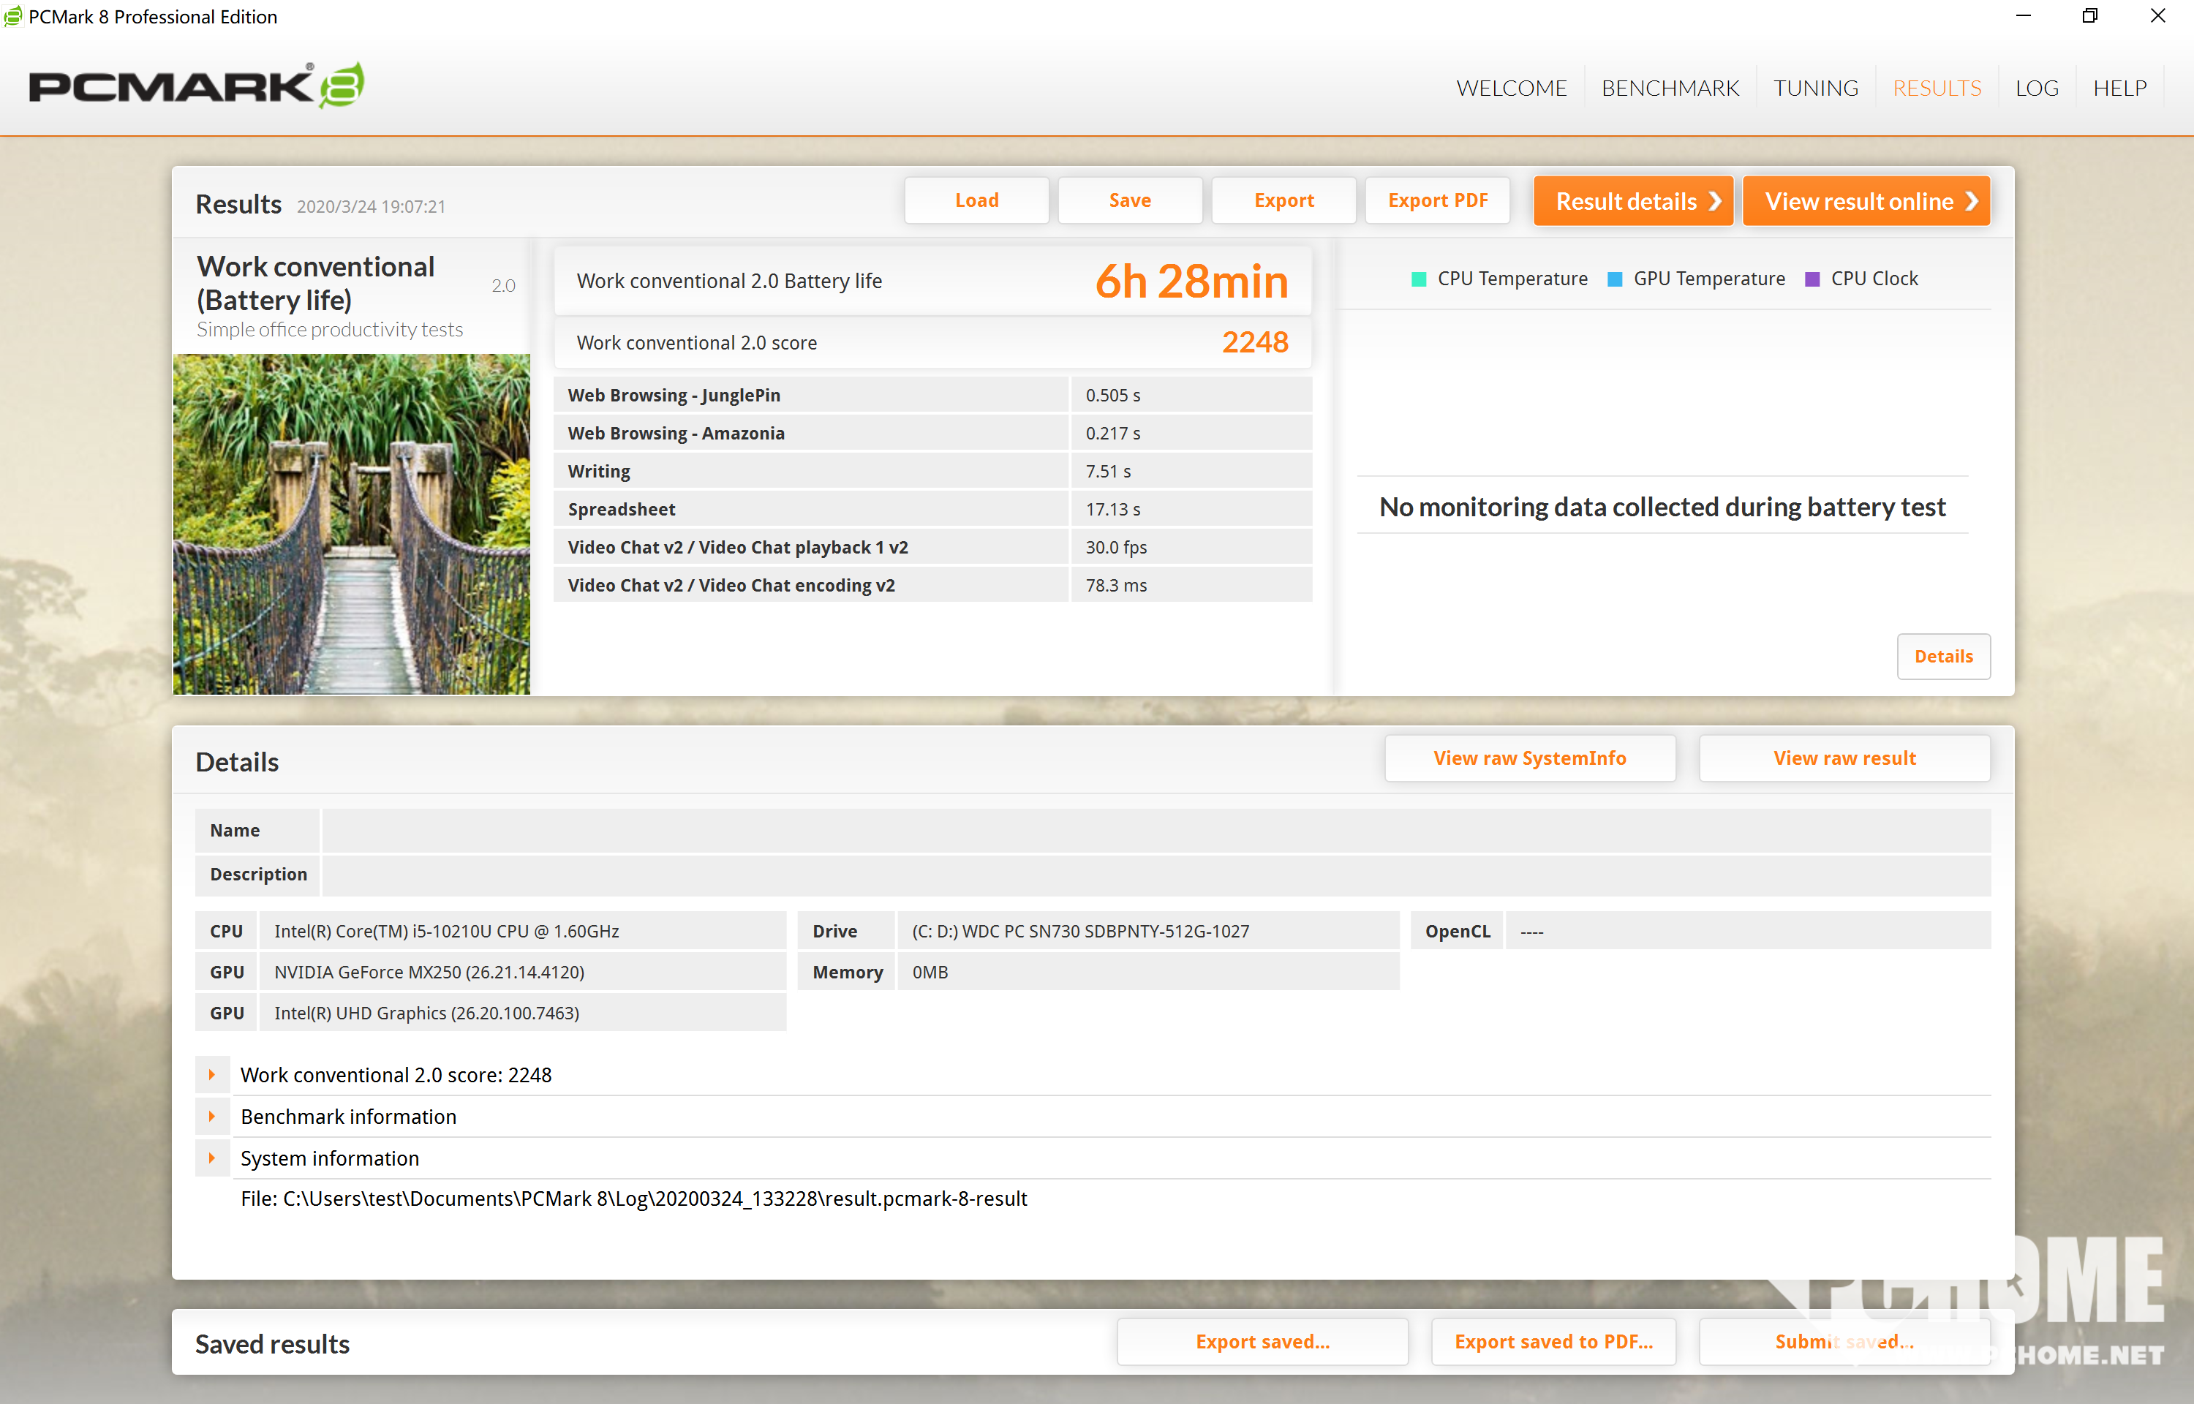Click the CPU Temperature legend swatch
The image size is (2194, 1404).
tap(1418, 279)
